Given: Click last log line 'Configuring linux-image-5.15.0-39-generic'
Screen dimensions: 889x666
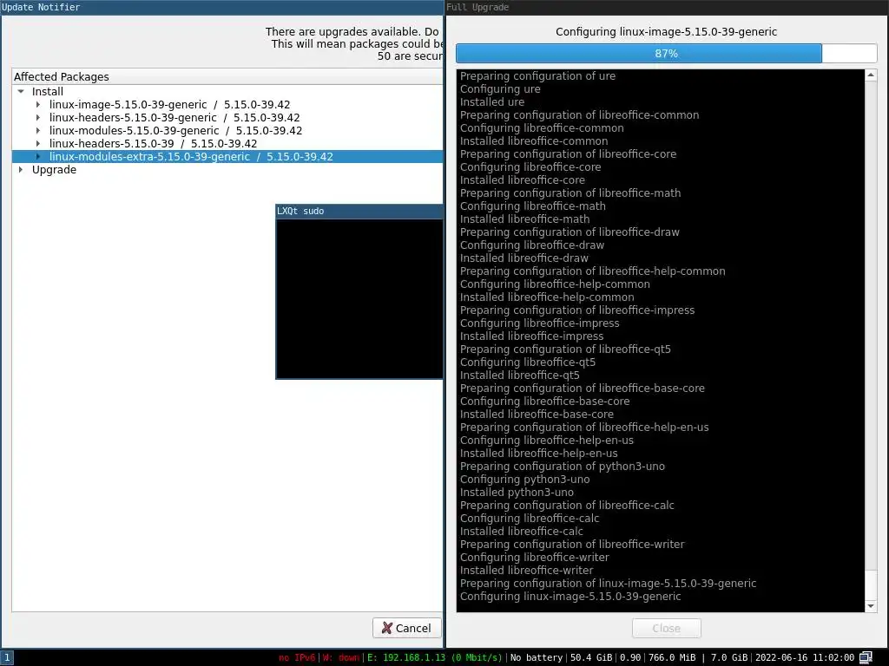Looking at the screenshot, I should [x=570, y=597].
